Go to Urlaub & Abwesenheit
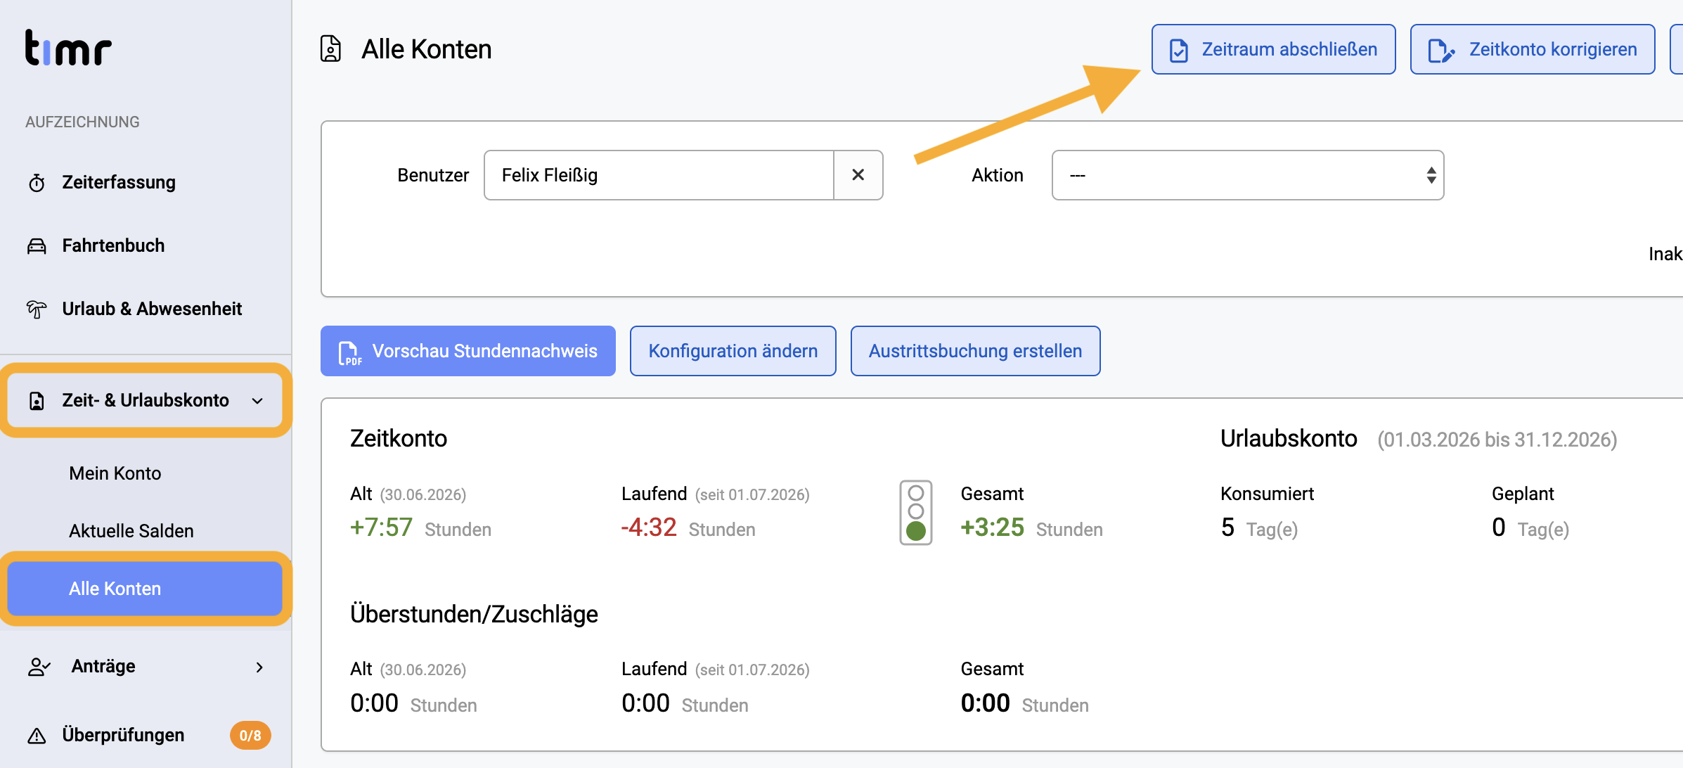Viewport: 1683px width, 768px height. (152, 309)
